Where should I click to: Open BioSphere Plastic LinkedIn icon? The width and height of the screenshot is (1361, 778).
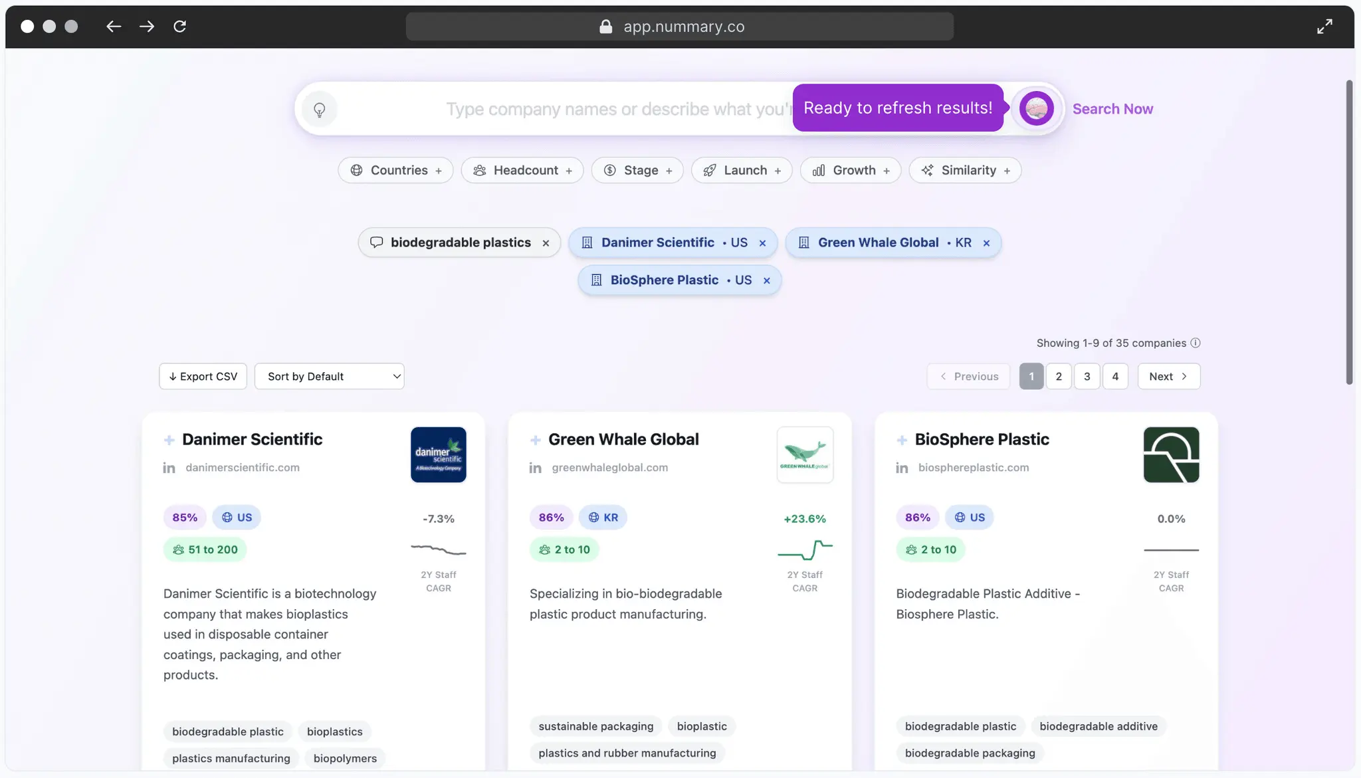[x=902, y=468]
